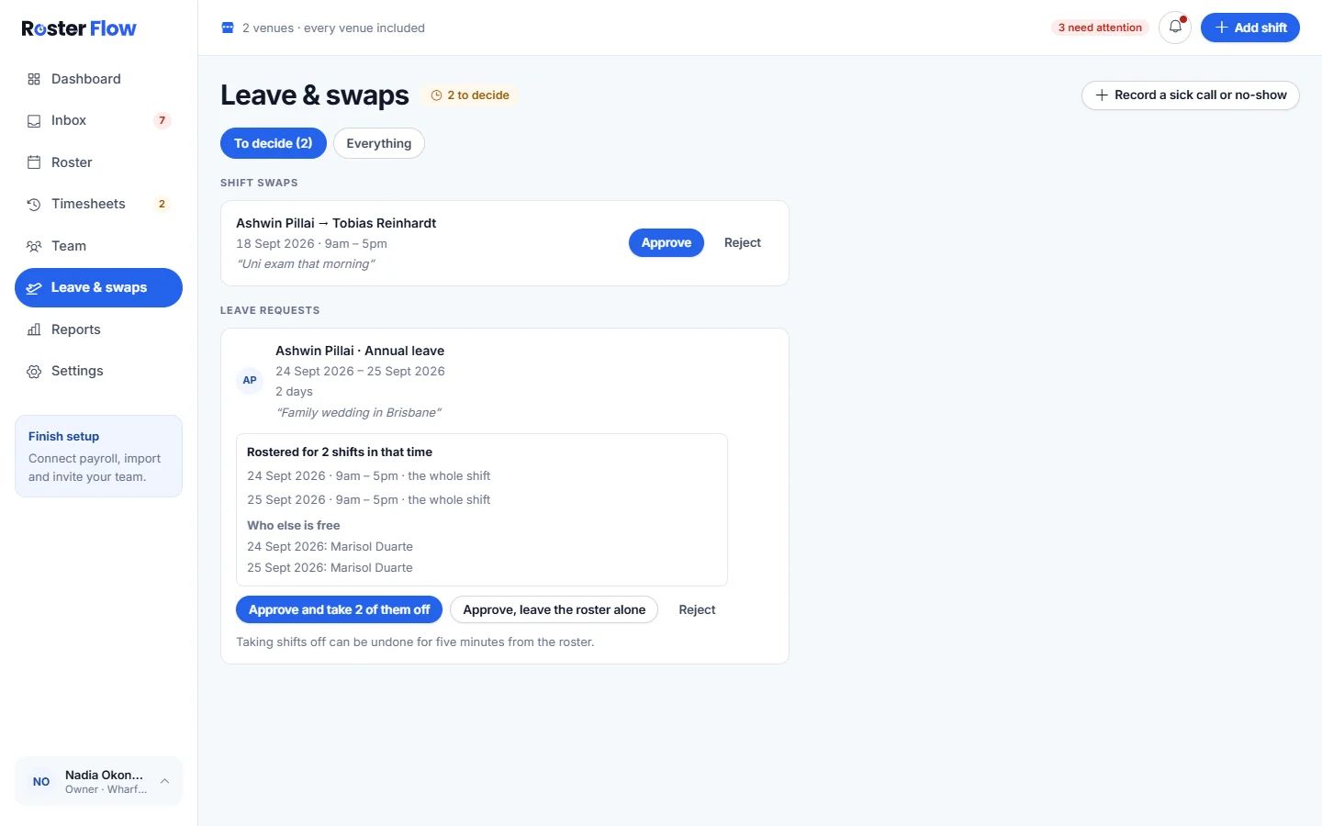Click 'Approve, leave the roster alone'

[554, 609]
